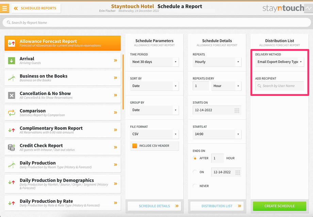Image resolution: width=313 pixels, height=217 pixels.
Task: Select the Arrival report
Action: pos(63,61)
